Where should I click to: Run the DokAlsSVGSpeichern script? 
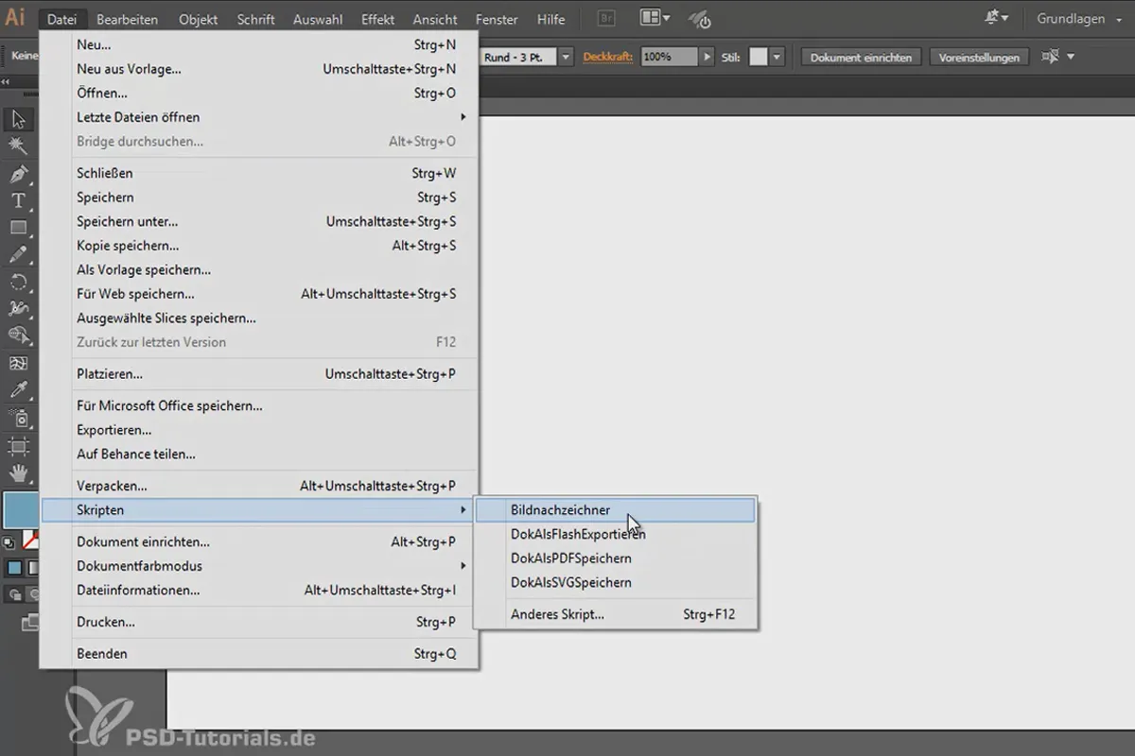[x=615, y=583]
